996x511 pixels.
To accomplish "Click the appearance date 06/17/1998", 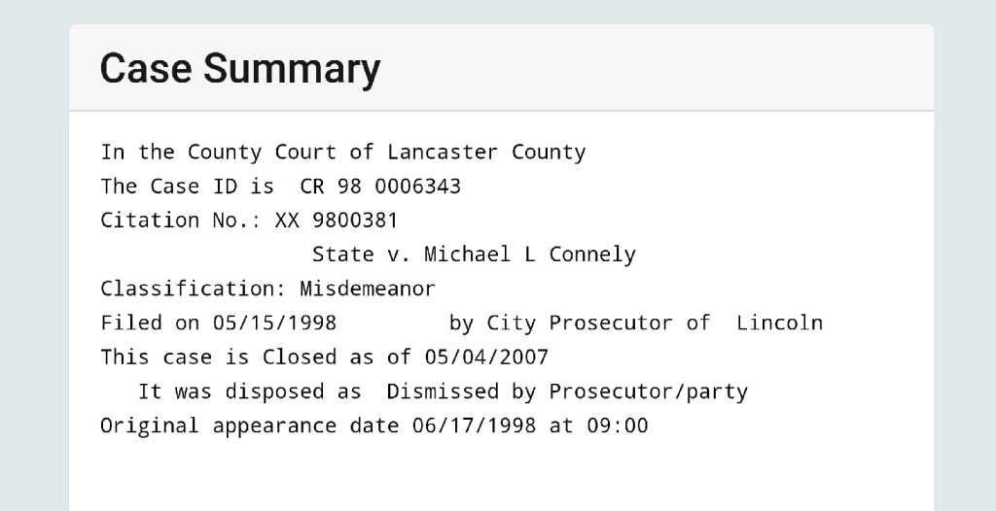I will 473,426.
